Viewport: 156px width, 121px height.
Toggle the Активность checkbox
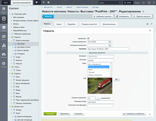coord(88,38)
